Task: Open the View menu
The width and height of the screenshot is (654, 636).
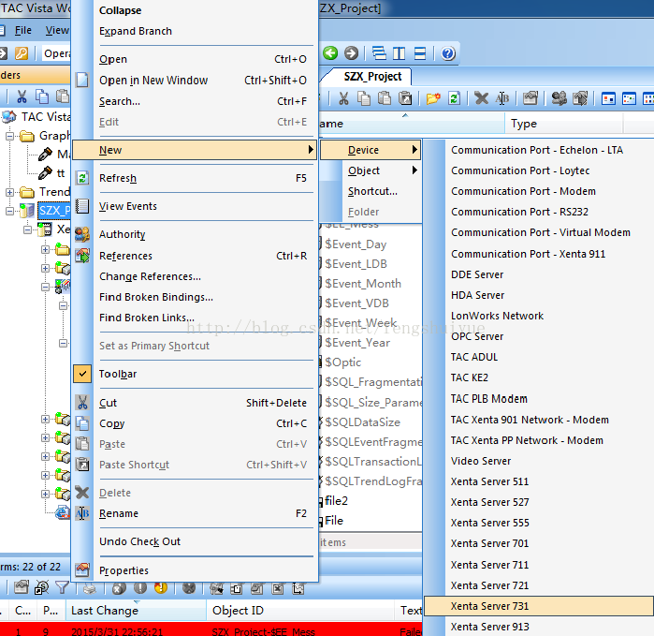Action: click(57, 30)
